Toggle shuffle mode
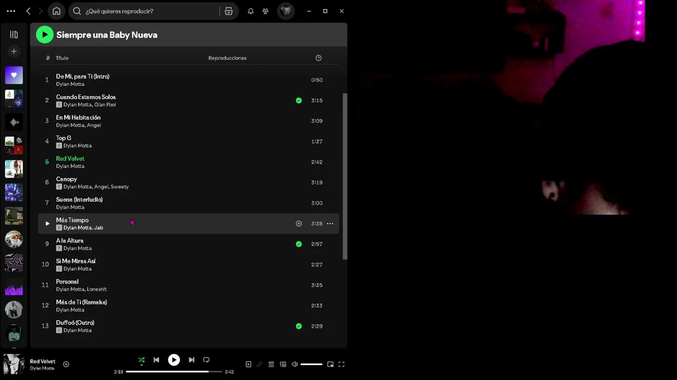The height and width of the screenshot is (380, 677). pyautogui.click(x=141, y=360)
